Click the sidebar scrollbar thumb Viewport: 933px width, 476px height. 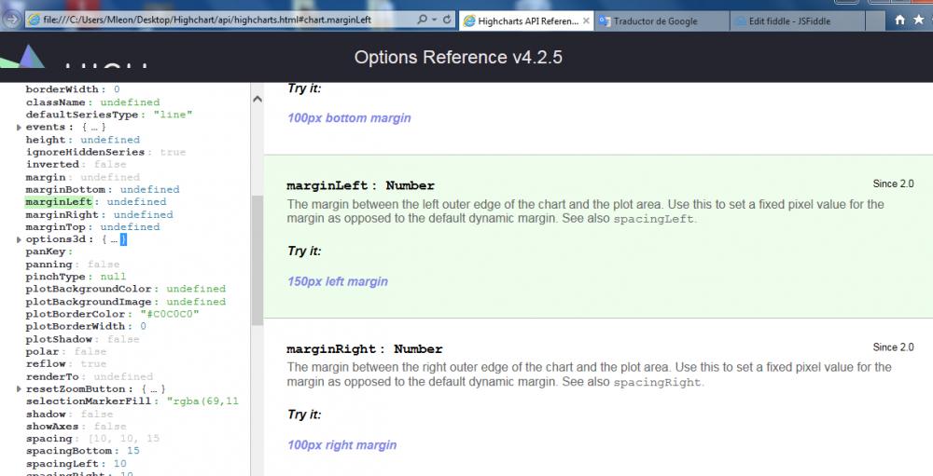(x=258, y=260)
